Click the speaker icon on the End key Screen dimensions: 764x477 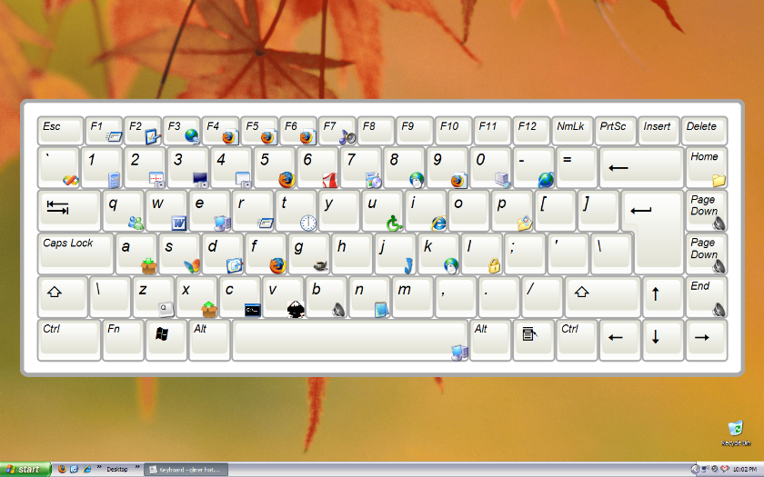click(x=719, y=310)
